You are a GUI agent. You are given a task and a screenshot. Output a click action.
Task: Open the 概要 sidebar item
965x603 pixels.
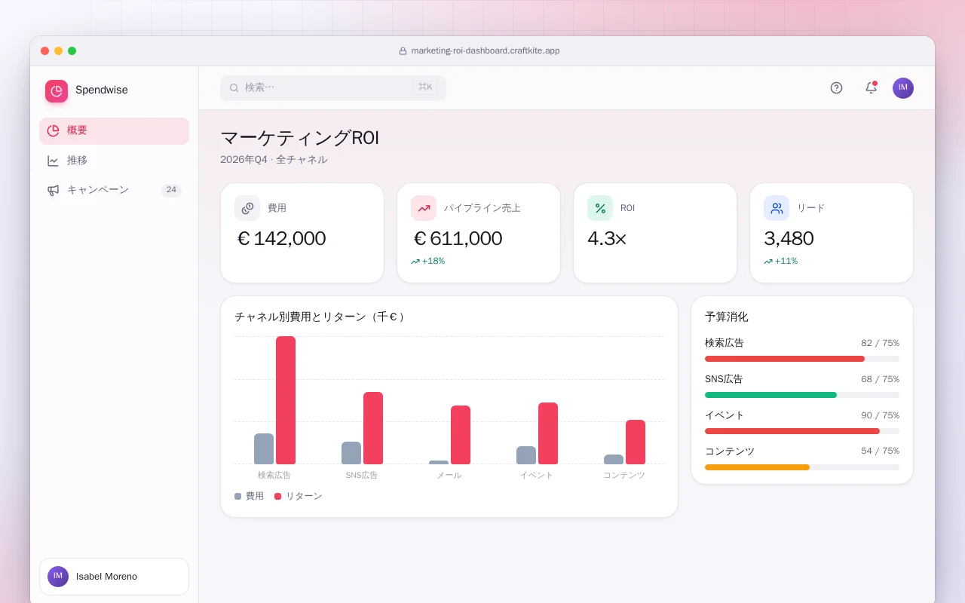(x=114, y=131)
